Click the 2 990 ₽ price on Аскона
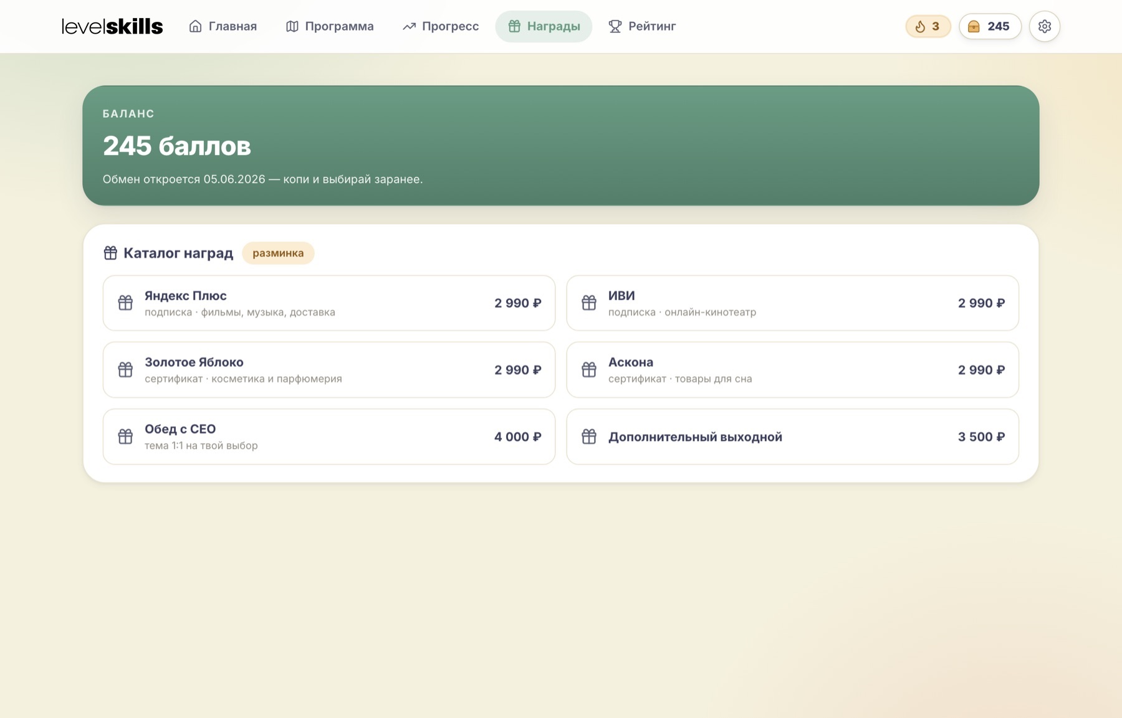Screen dimensions: 1122x718 (x=981, y=370)
